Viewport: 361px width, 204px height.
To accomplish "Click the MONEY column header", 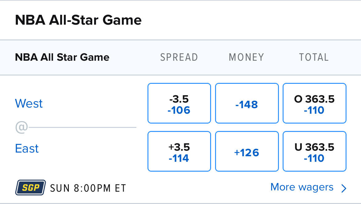I will tap(246, 57).
